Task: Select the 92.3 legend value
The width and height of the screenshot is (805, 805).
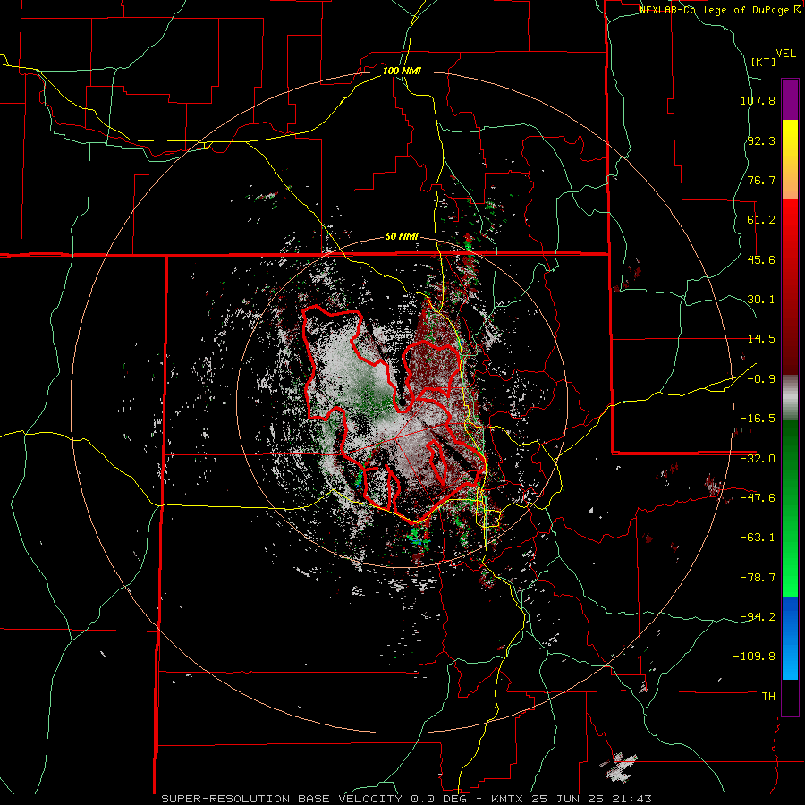Action: [761, 140]
